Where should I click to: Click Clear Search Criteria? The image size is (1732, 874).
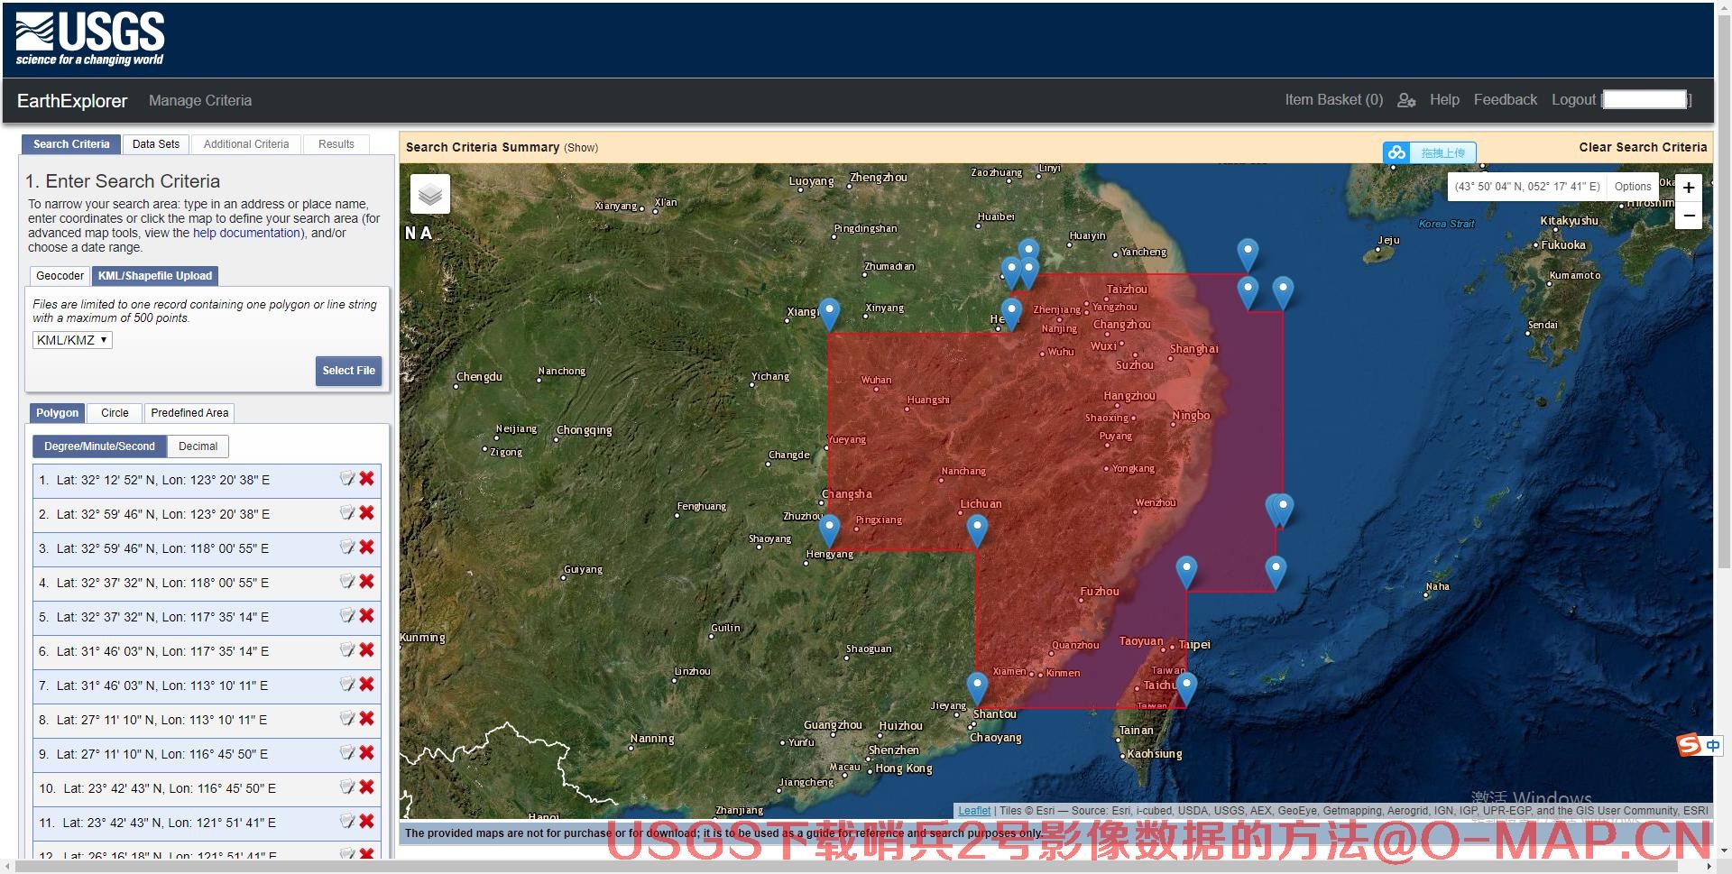point(1642,147)
